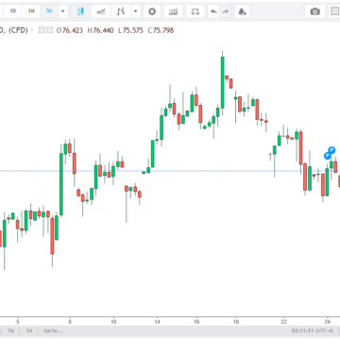Choose the bar chart style icon
The width and height of the screenshot is (340, 340).
(x=121, y=11)
